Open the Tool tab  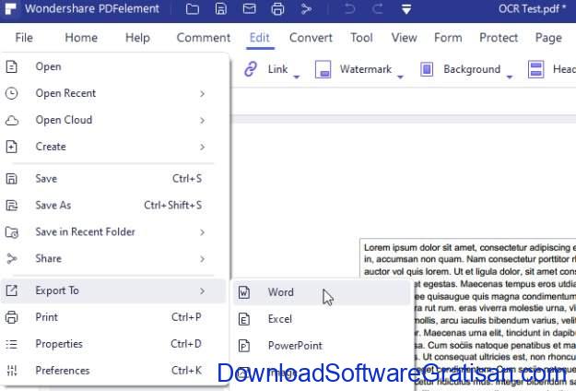tap(361, 38)
